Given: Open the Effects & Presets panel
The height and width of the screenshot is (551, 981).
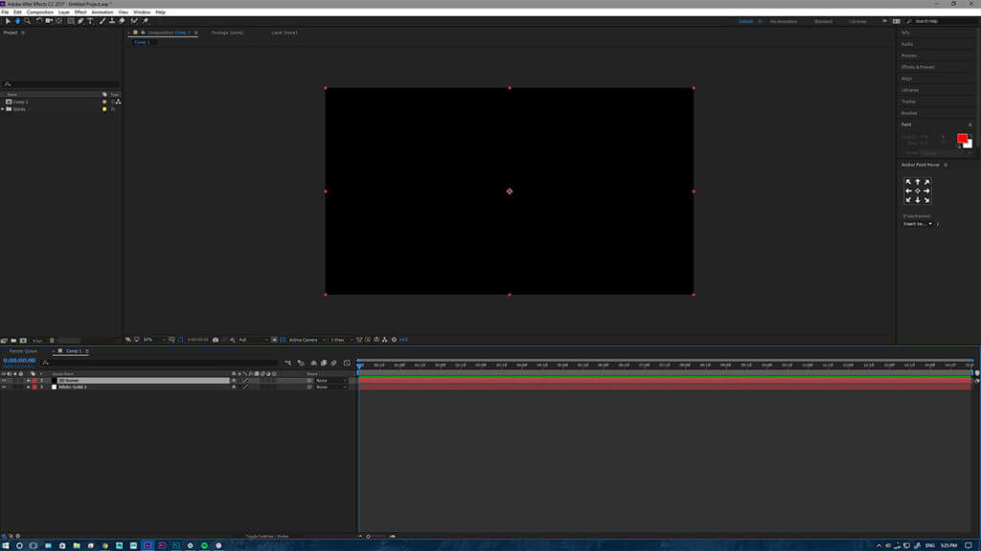Looking at the screenshot, I should pyautogui.click(x=918, y=67).
